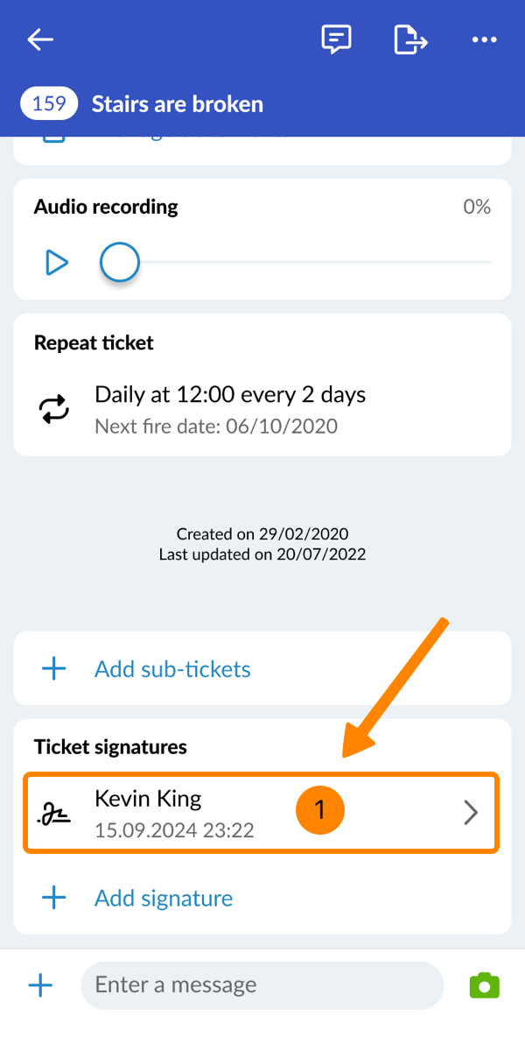
Task: Click the audio recording slider handle
Action: [119, 262]
